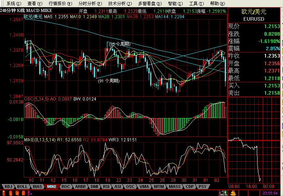Click the BW: 0.0124 value

pos(85,99)
